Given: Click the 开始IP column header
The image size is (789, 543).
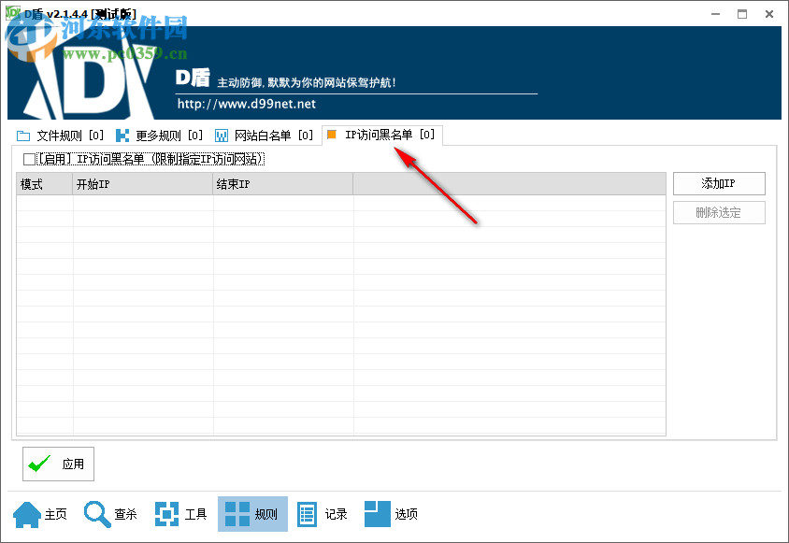Looking at the screenshot, I should click(143, 184).
